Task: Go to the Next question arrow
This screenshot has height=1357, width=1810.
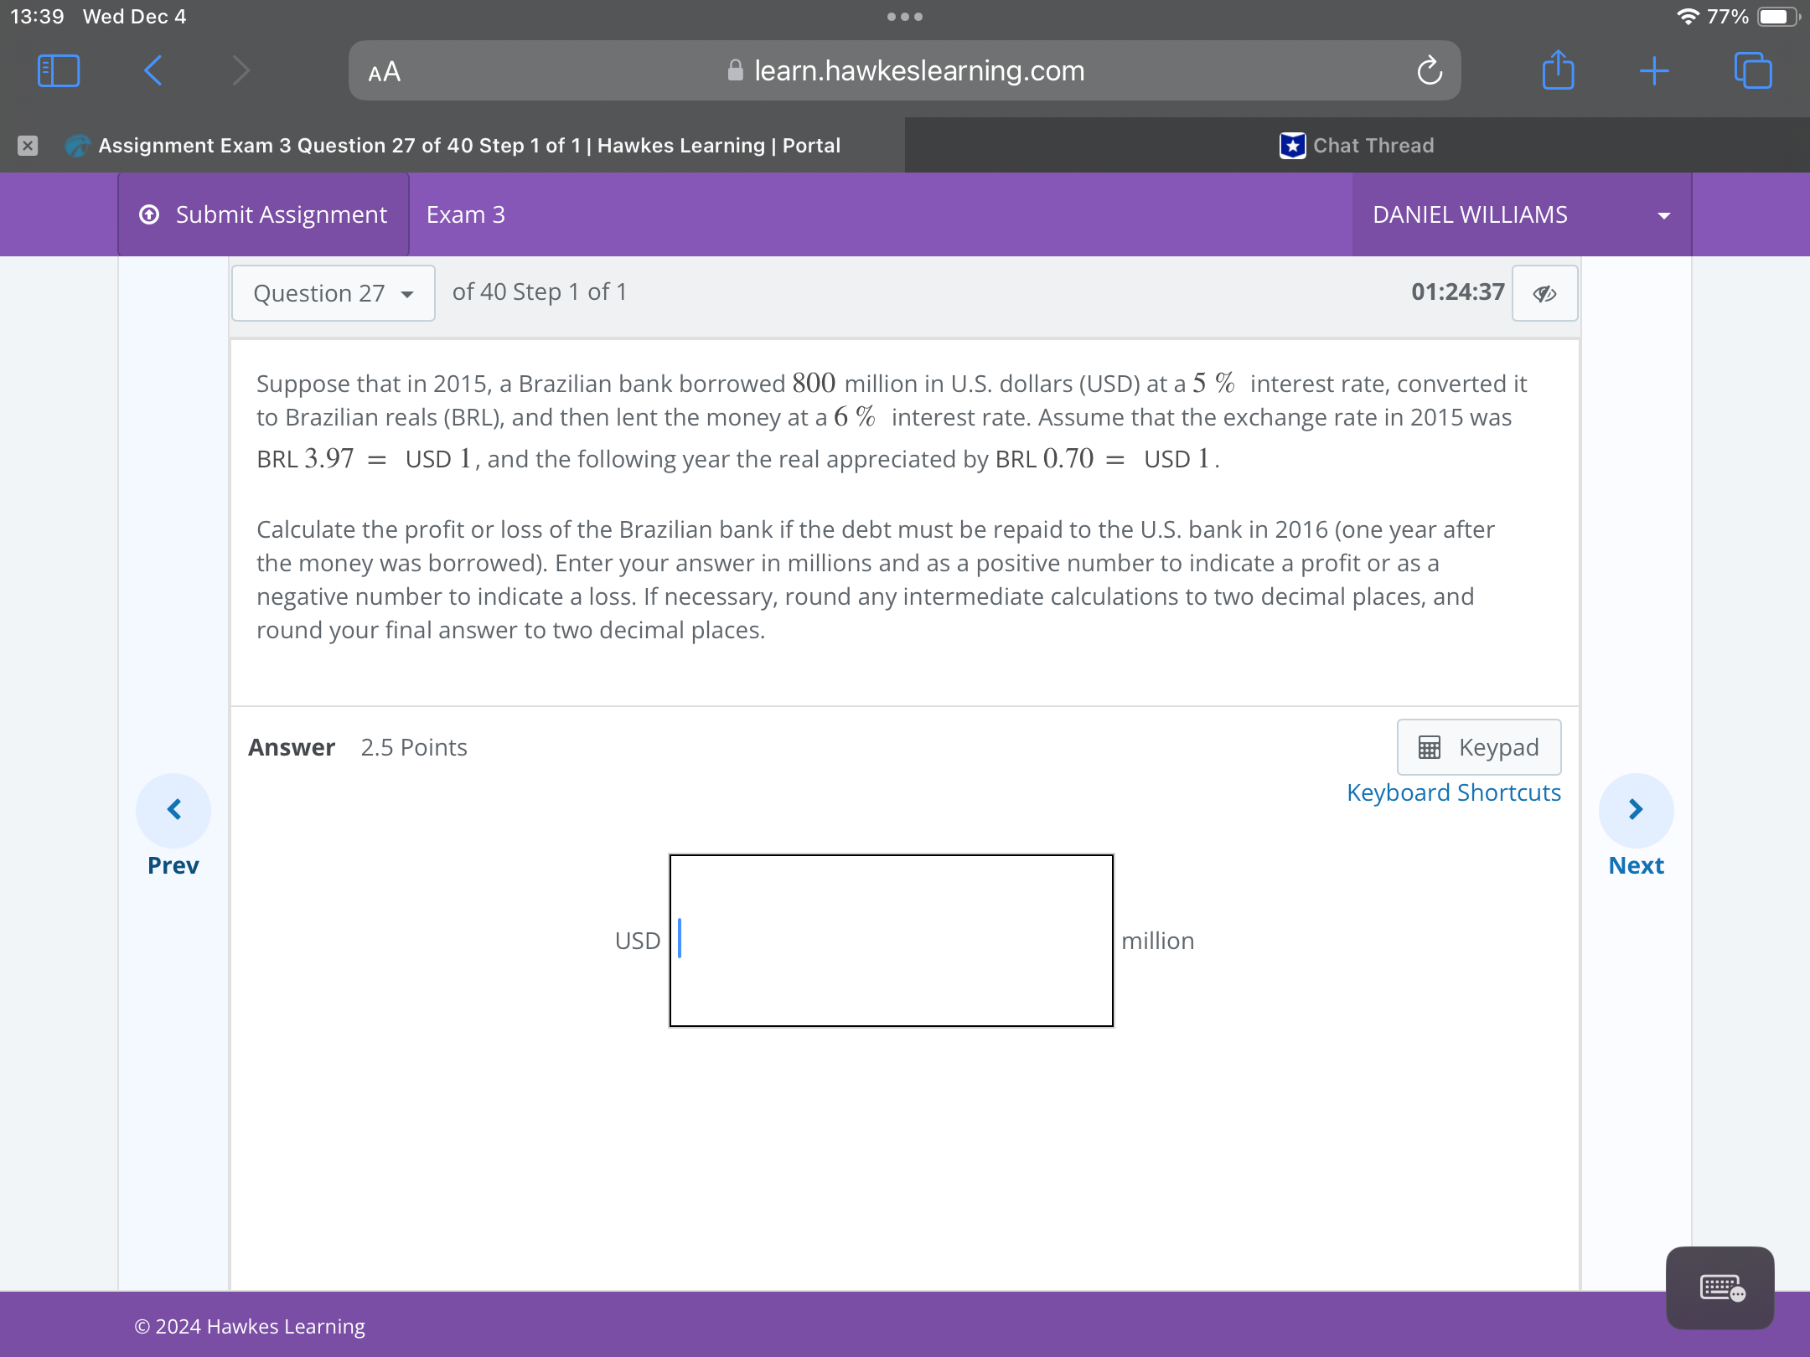Action: [x=1636, y=809]
